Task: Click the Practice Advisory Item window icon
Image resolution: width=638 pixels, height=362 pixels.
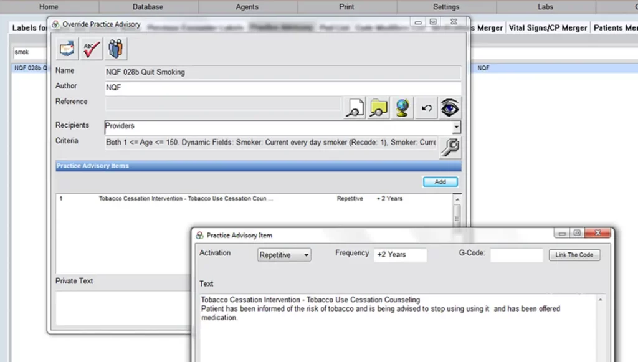Action: [199, 235]
